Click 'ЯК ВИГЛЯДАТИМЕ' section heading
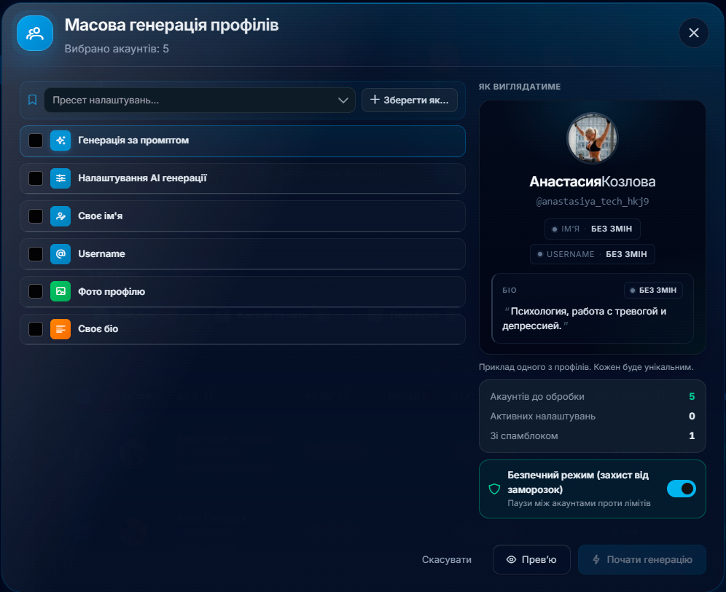The image size is (726, 592). (520, 87)
